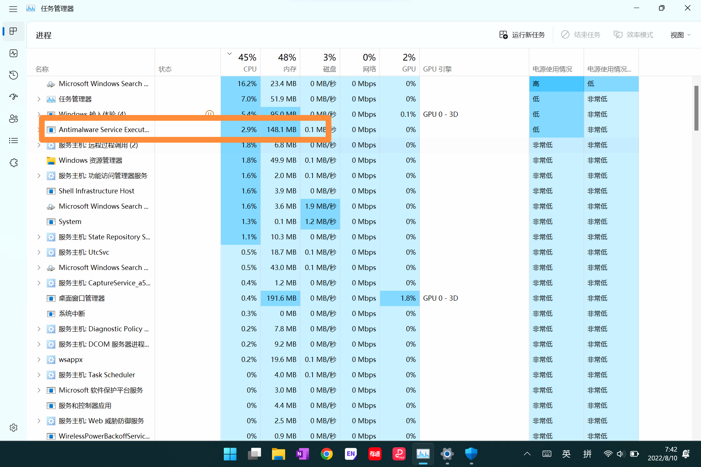Show hidden tray icons chevron
The width and height of the screenshot is (701, 467).
coord(527,454)
